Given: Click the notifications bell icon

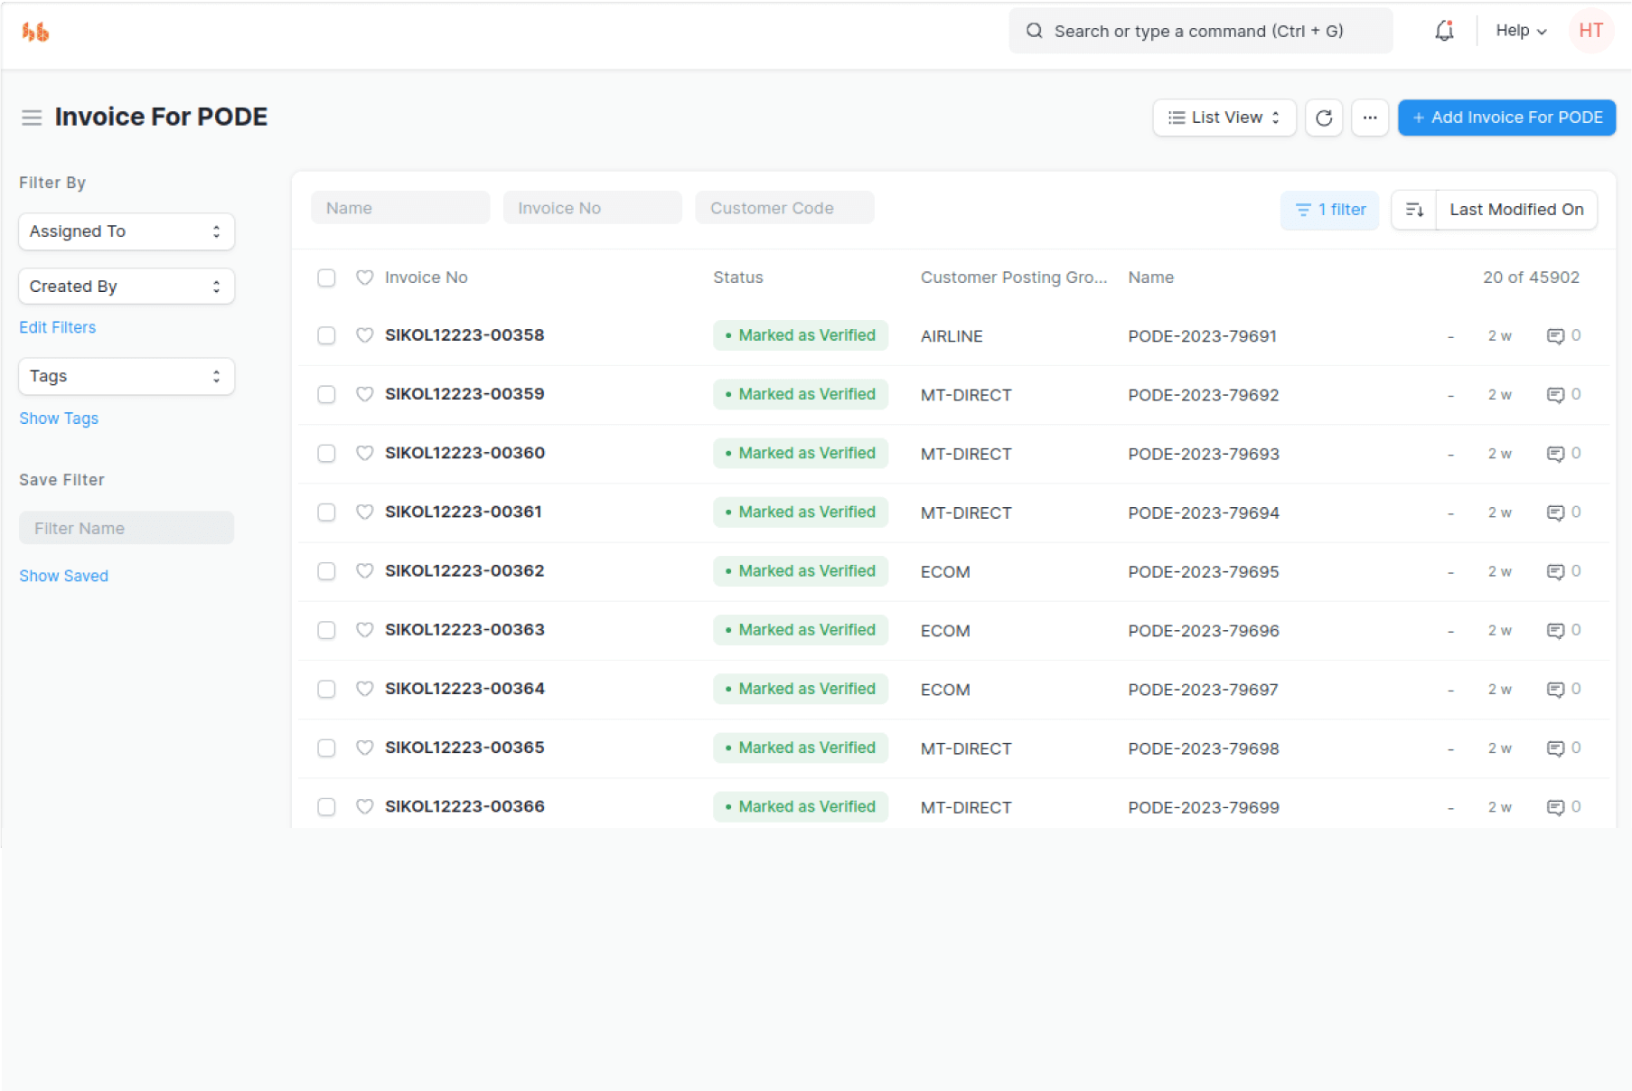Looking at the screenshot, I should (x=1444, y=31).
